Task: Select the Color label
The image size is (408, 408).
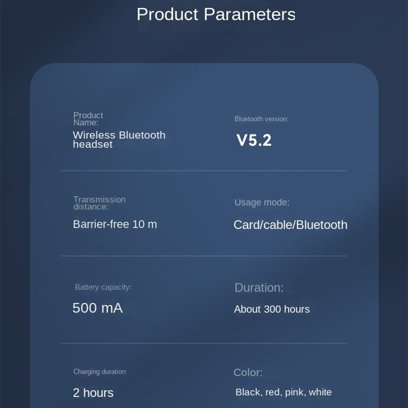Action: (x=248, y=373)
